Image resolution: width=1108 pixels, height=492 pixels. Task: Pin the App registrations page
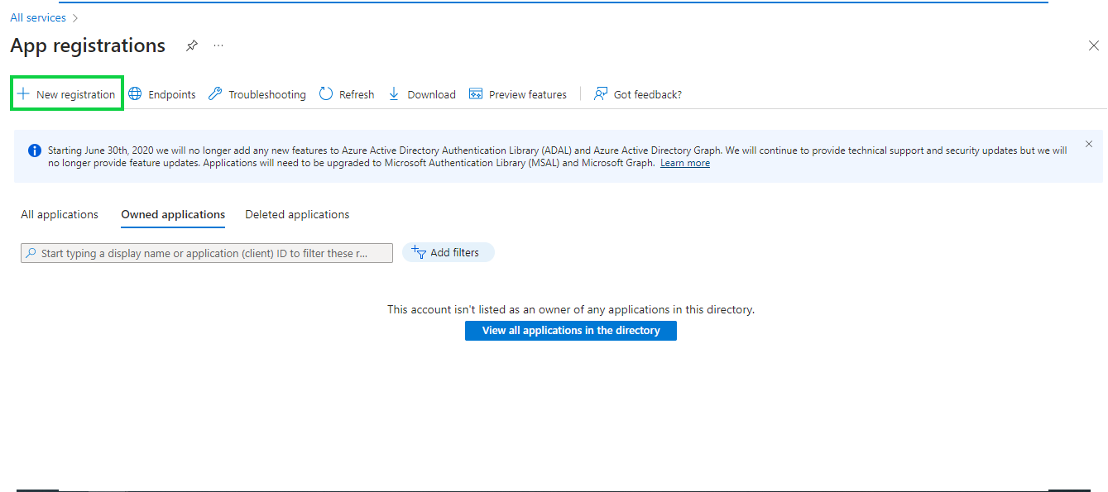point(192,45)
